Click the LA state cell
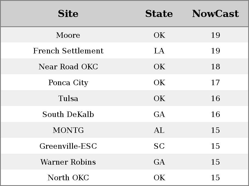 [159, 51]
